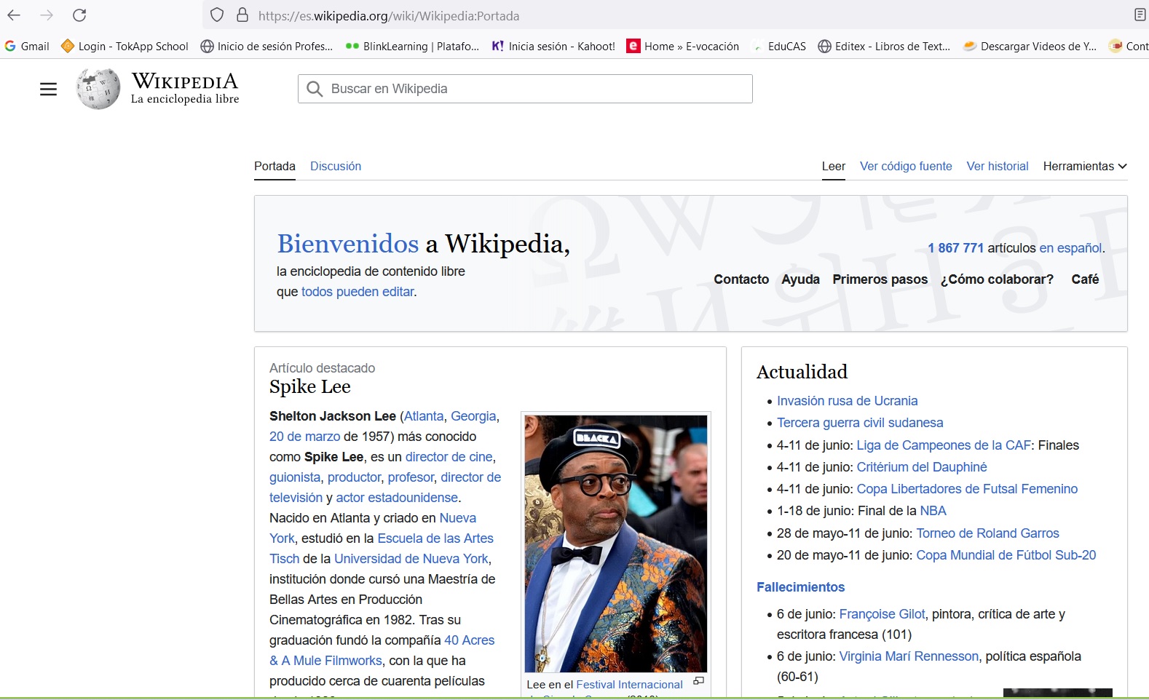This screenshot has width=1149, height=700.
Task: Click the Spike Lee photo thumbnail
Action: point(615,543)
